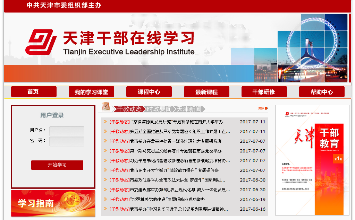The width and height of the screenshot is (355, 220).
Task: Click the 用户名 input field
Action: [66, 131]
